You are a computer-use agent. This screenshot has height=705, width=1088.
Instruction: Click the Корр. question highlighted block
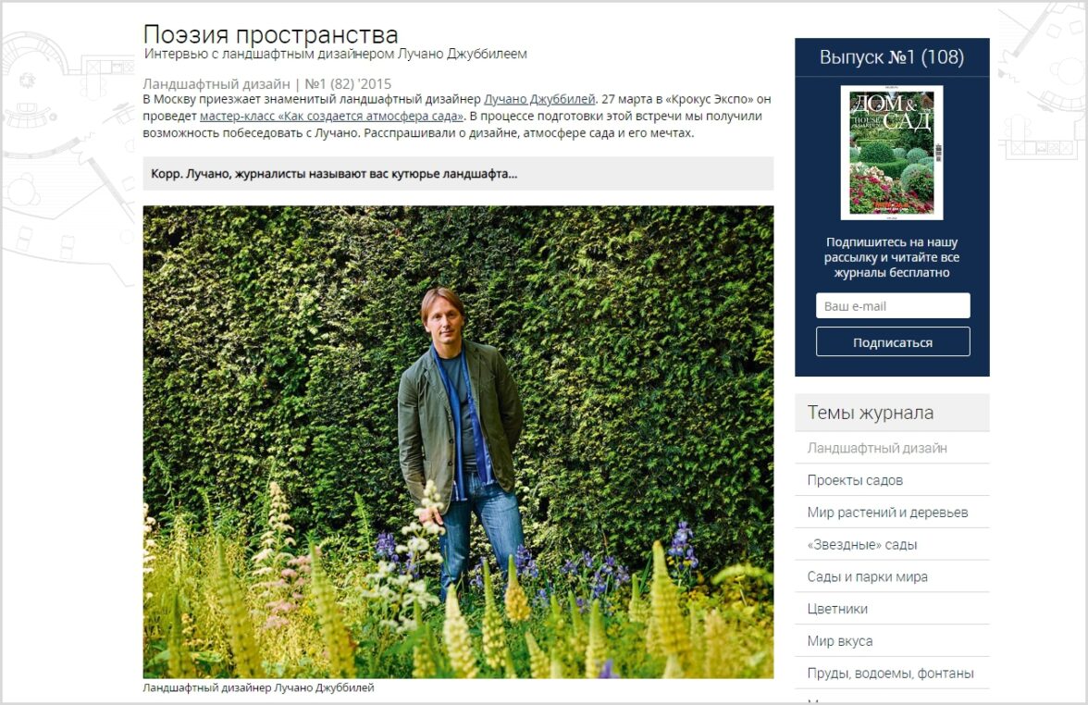[x=458, y=174]
